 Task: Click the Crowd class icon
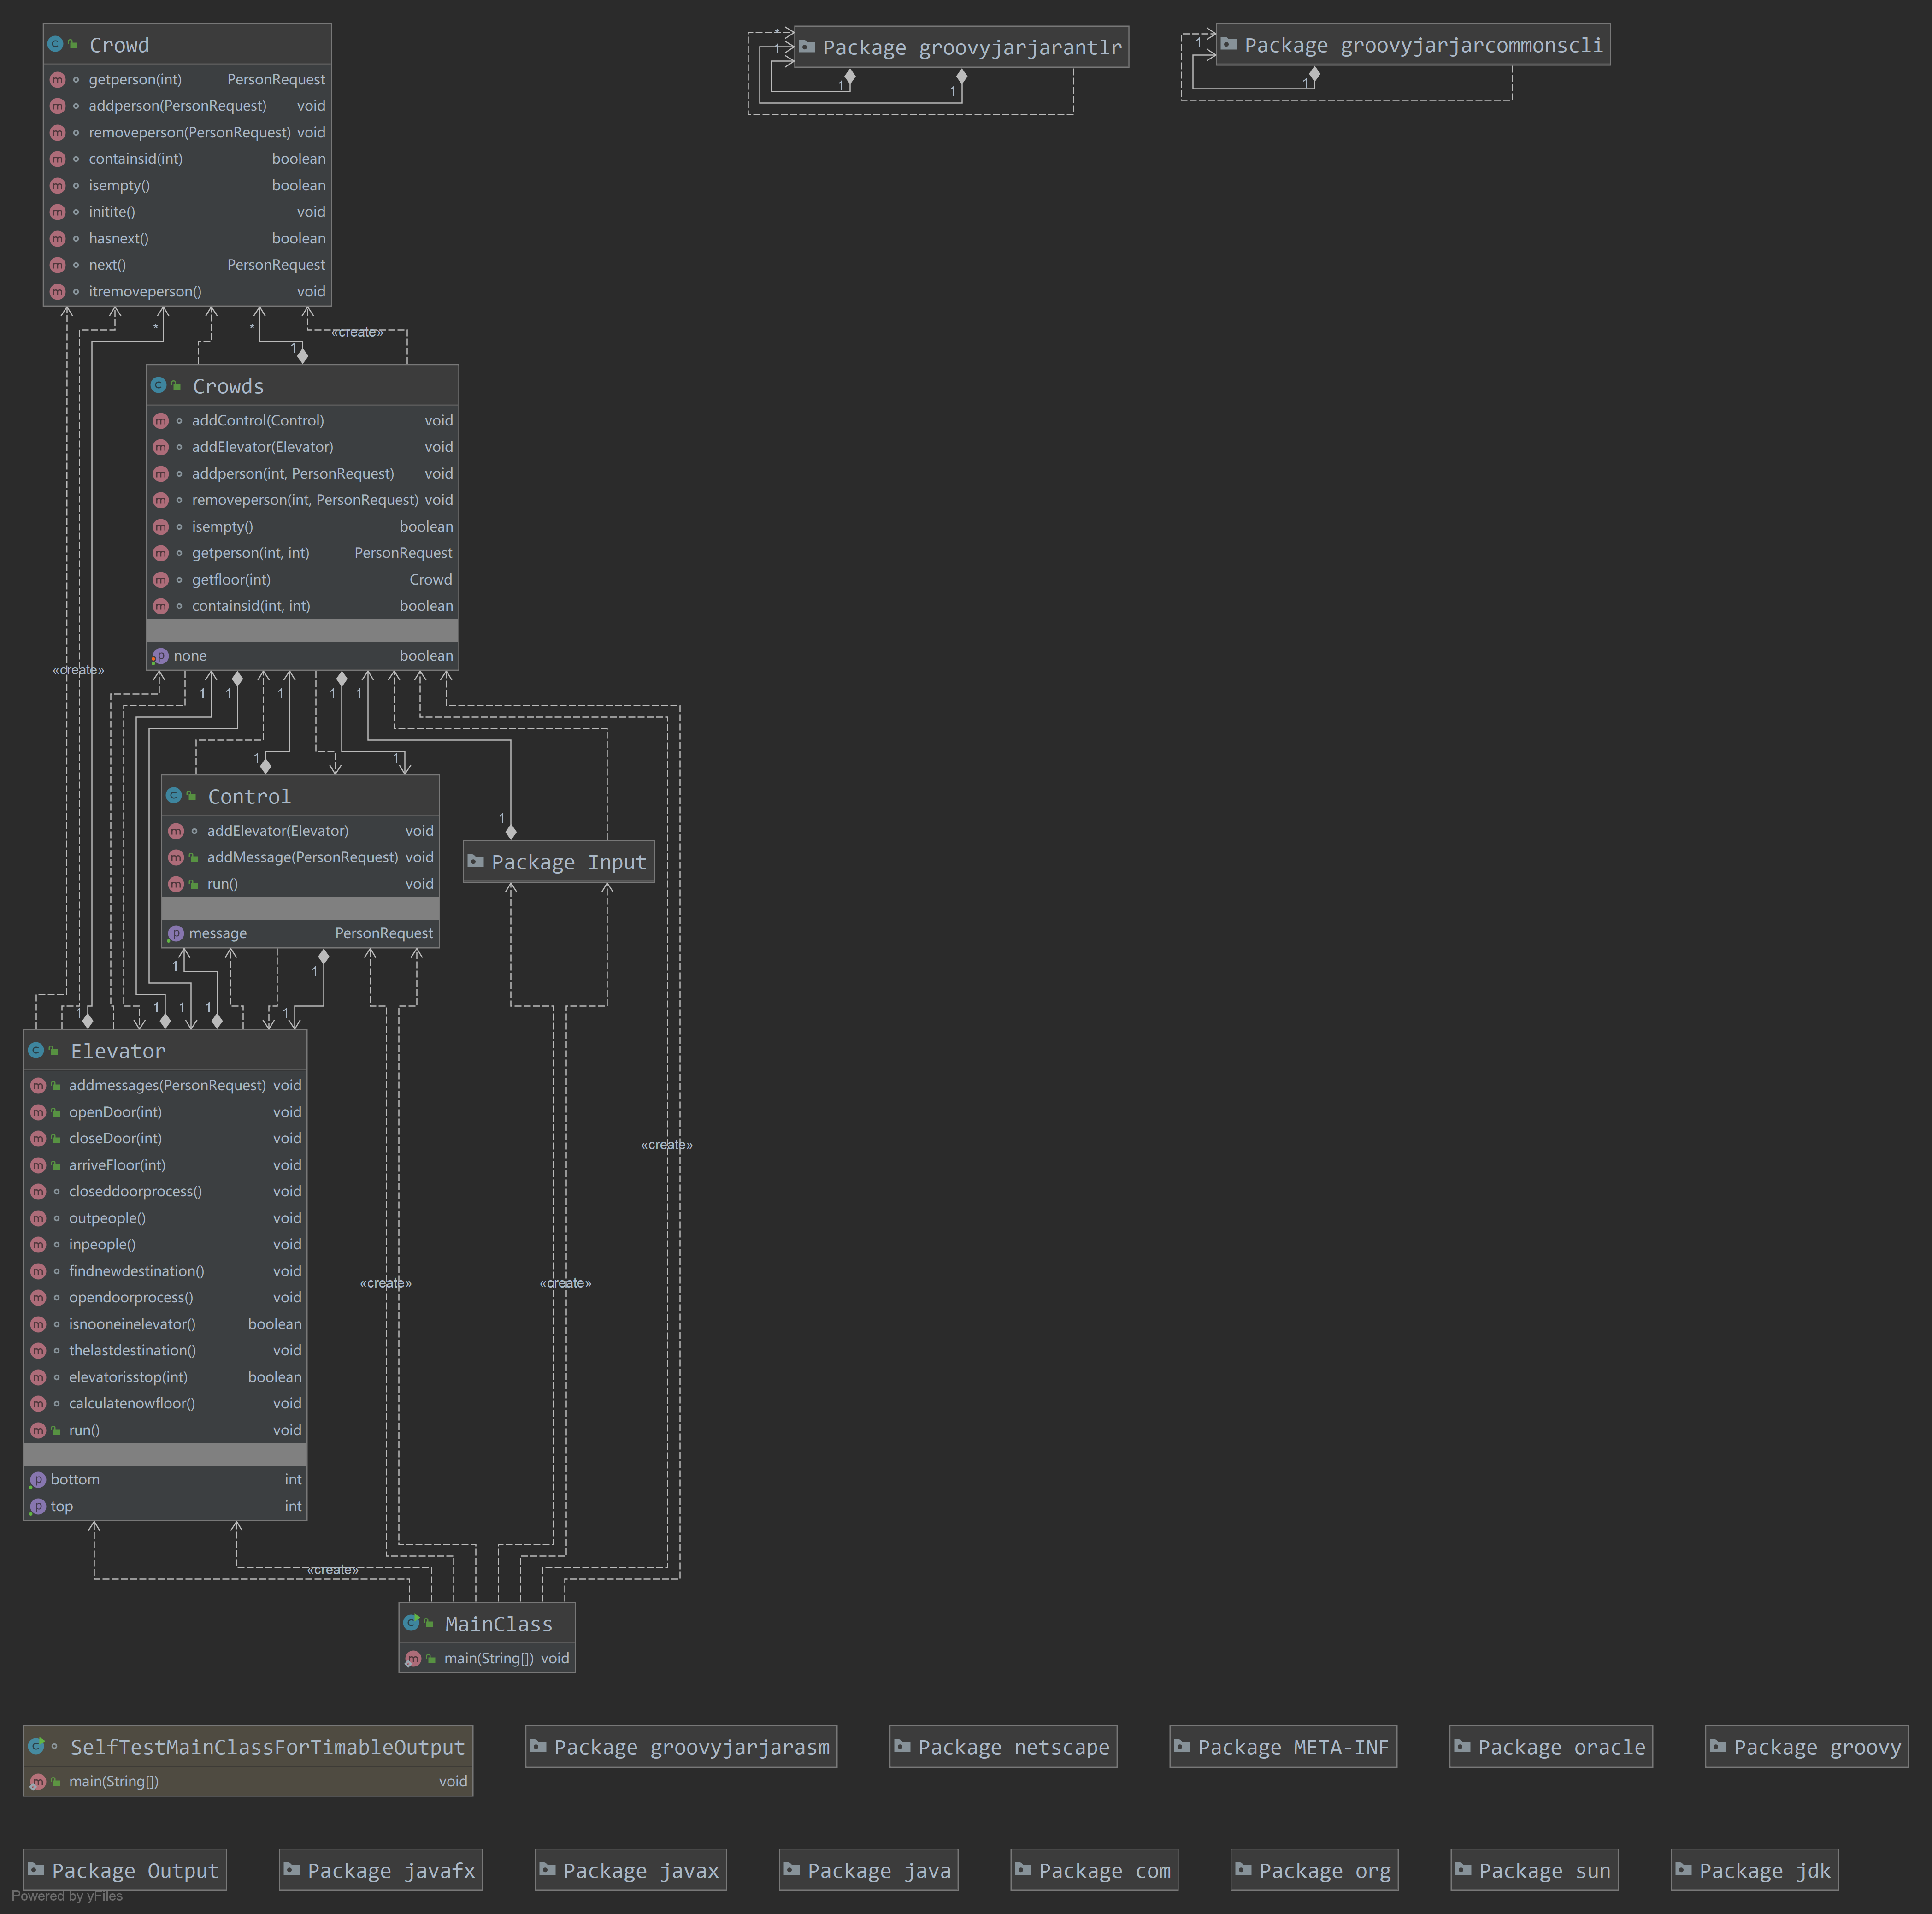(55, 44)
